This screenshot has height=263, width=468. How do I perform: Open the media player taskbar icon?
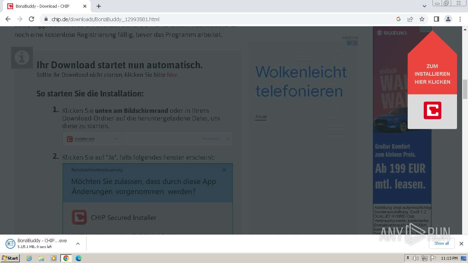[x=54, y=258]
